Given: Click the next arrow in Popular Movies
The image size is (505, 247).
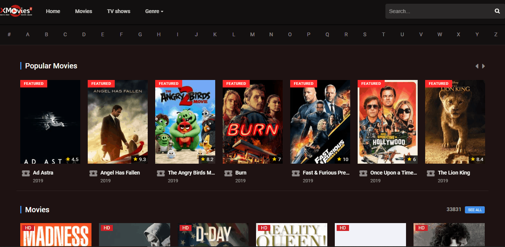Looking at the screenshot, I should 484,66.
